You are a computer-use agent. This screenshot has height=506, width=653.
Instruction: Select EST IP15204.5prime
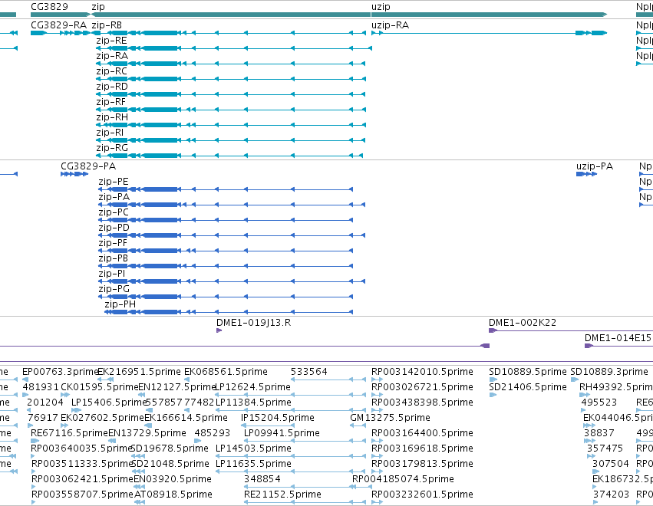click(278, 418)
